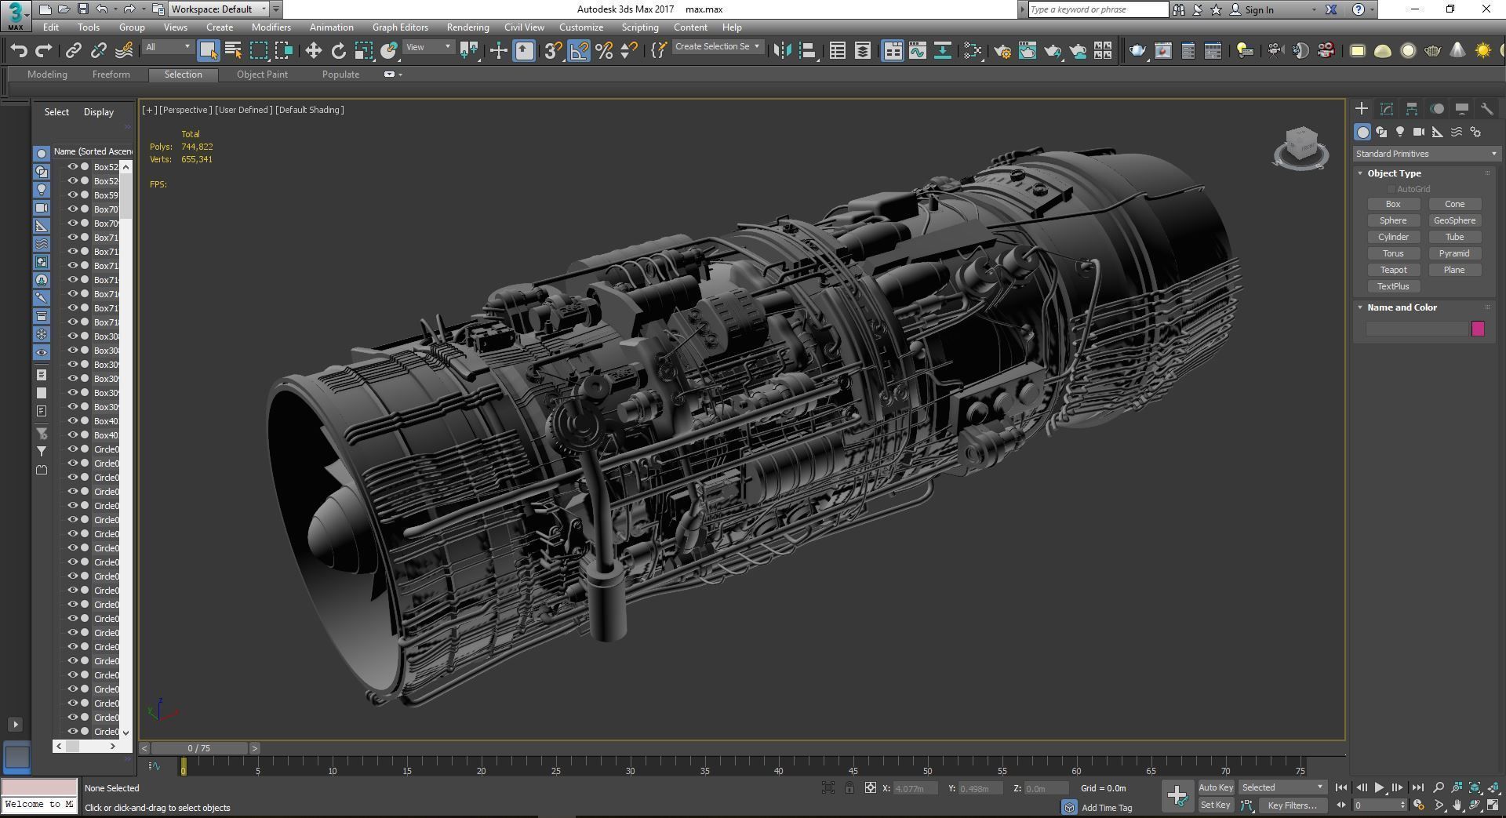The width and height of the screenshot is (1506, 818).
Task: Open the Standard Primitives dropdown
Action: (x=1426, y=154)
